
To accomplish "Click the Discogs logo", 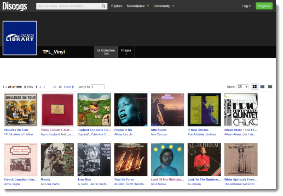I will coord(15,6).
